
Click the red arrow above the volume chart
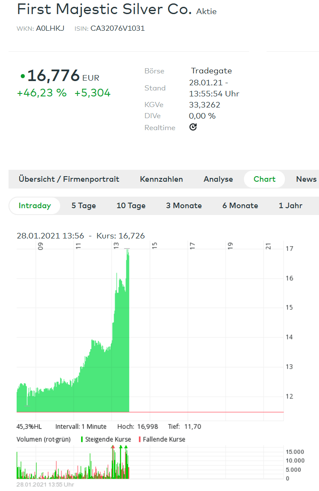tap(113, 447)
